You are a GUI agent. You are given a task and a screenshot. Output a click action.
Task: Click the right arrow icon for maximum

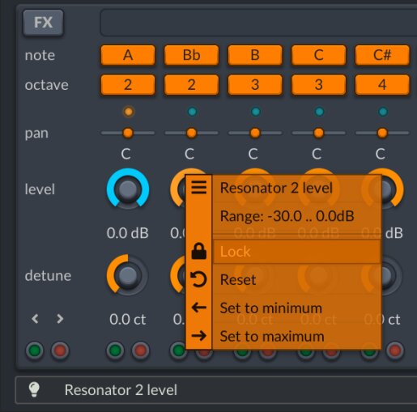pyautogui.click(x=199, y=336)
